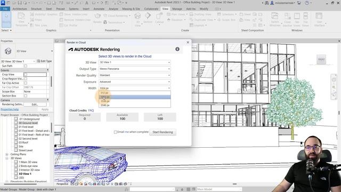Click Thin Lines tool
The image size is (341, 192).
coord(38,25)
